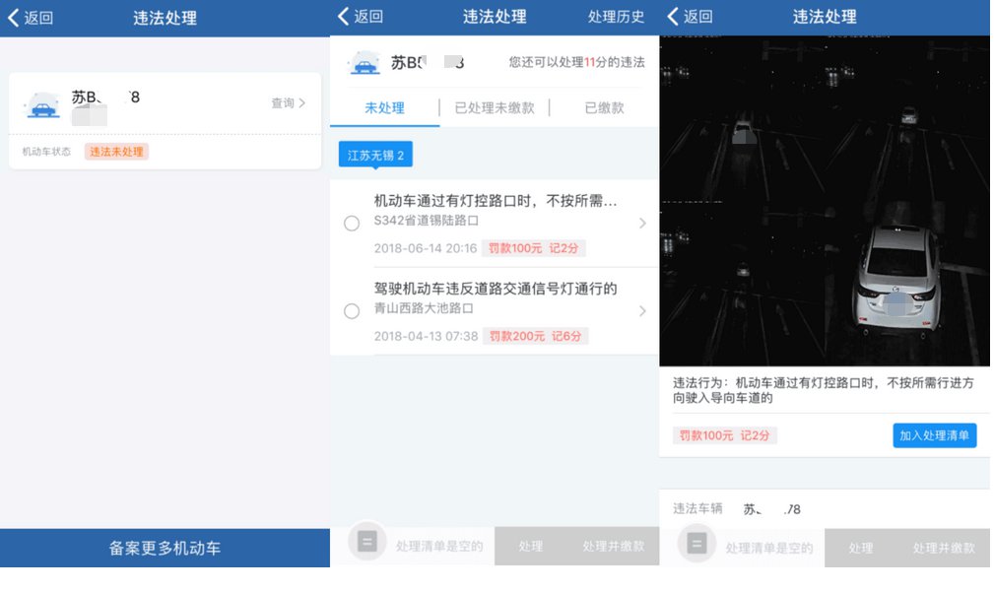The width and height of the screenshot is (994, 591).
Task: Tap the blue car icon on the first screen
Action: click(x=42, y=105)
